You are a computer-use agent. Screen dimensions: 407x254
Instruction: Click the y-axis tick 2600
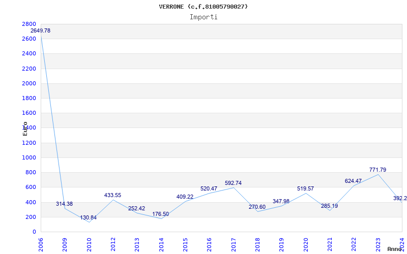tap(29, 39)
